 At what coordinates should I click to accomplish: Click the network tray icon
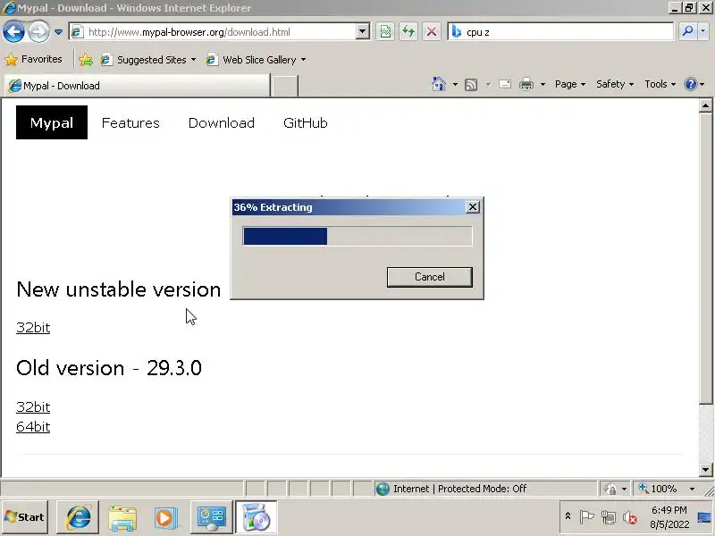point(609,517)
